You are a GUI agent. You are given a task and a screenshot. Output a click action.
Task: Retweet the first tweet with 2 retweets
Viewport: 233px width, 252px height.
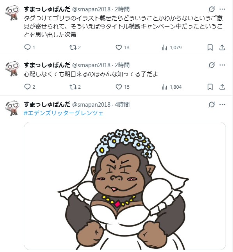(75, 47)
